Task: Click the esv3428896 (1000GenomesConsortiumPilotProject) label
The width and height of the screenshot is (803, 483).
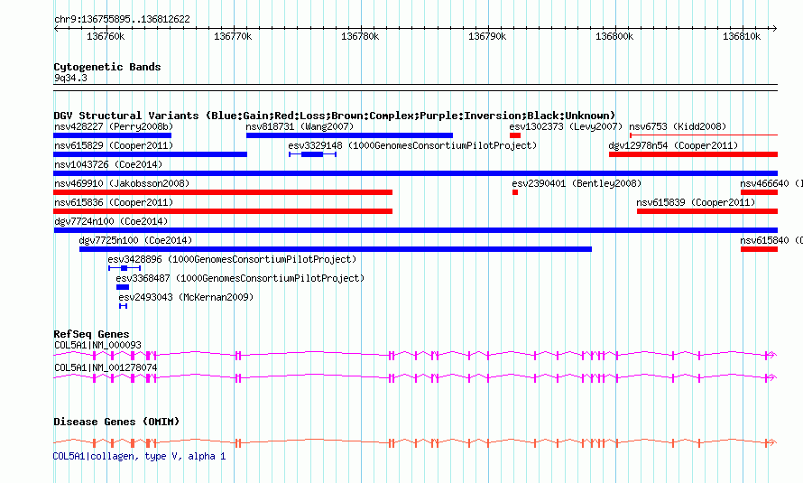Action: coord(232,259)
